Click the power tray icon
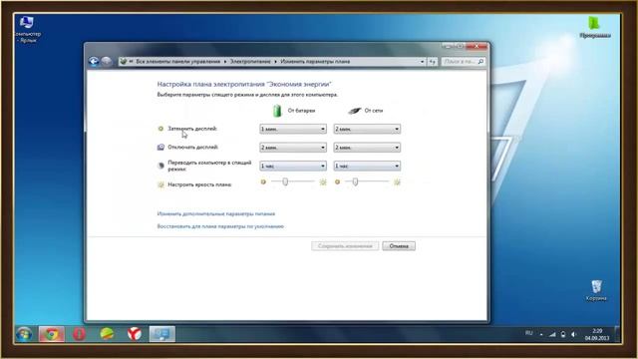The image size is (638, 359). click(x=563, y=335)
